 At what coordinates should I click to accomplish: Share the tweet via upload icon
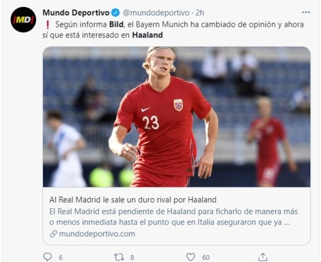click(262, 257)
